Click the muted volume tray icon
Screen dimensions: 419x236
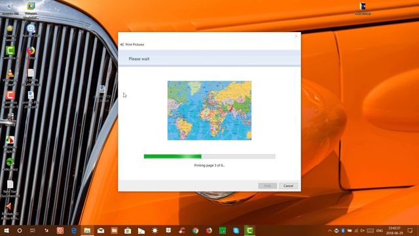tap(363, 230)
